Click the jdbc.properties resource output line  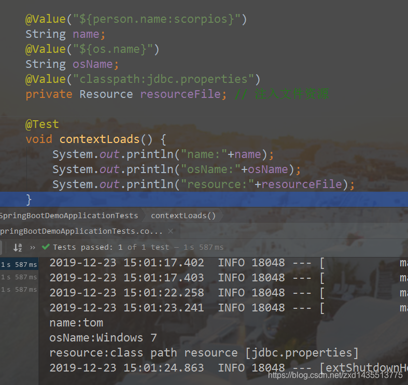[204, 353]
